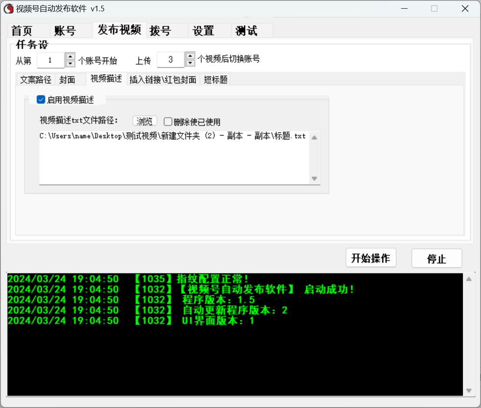This screenshot has width=481, height=408.
Task: Click the log line 指纹配置正常！
Action: 128,279
